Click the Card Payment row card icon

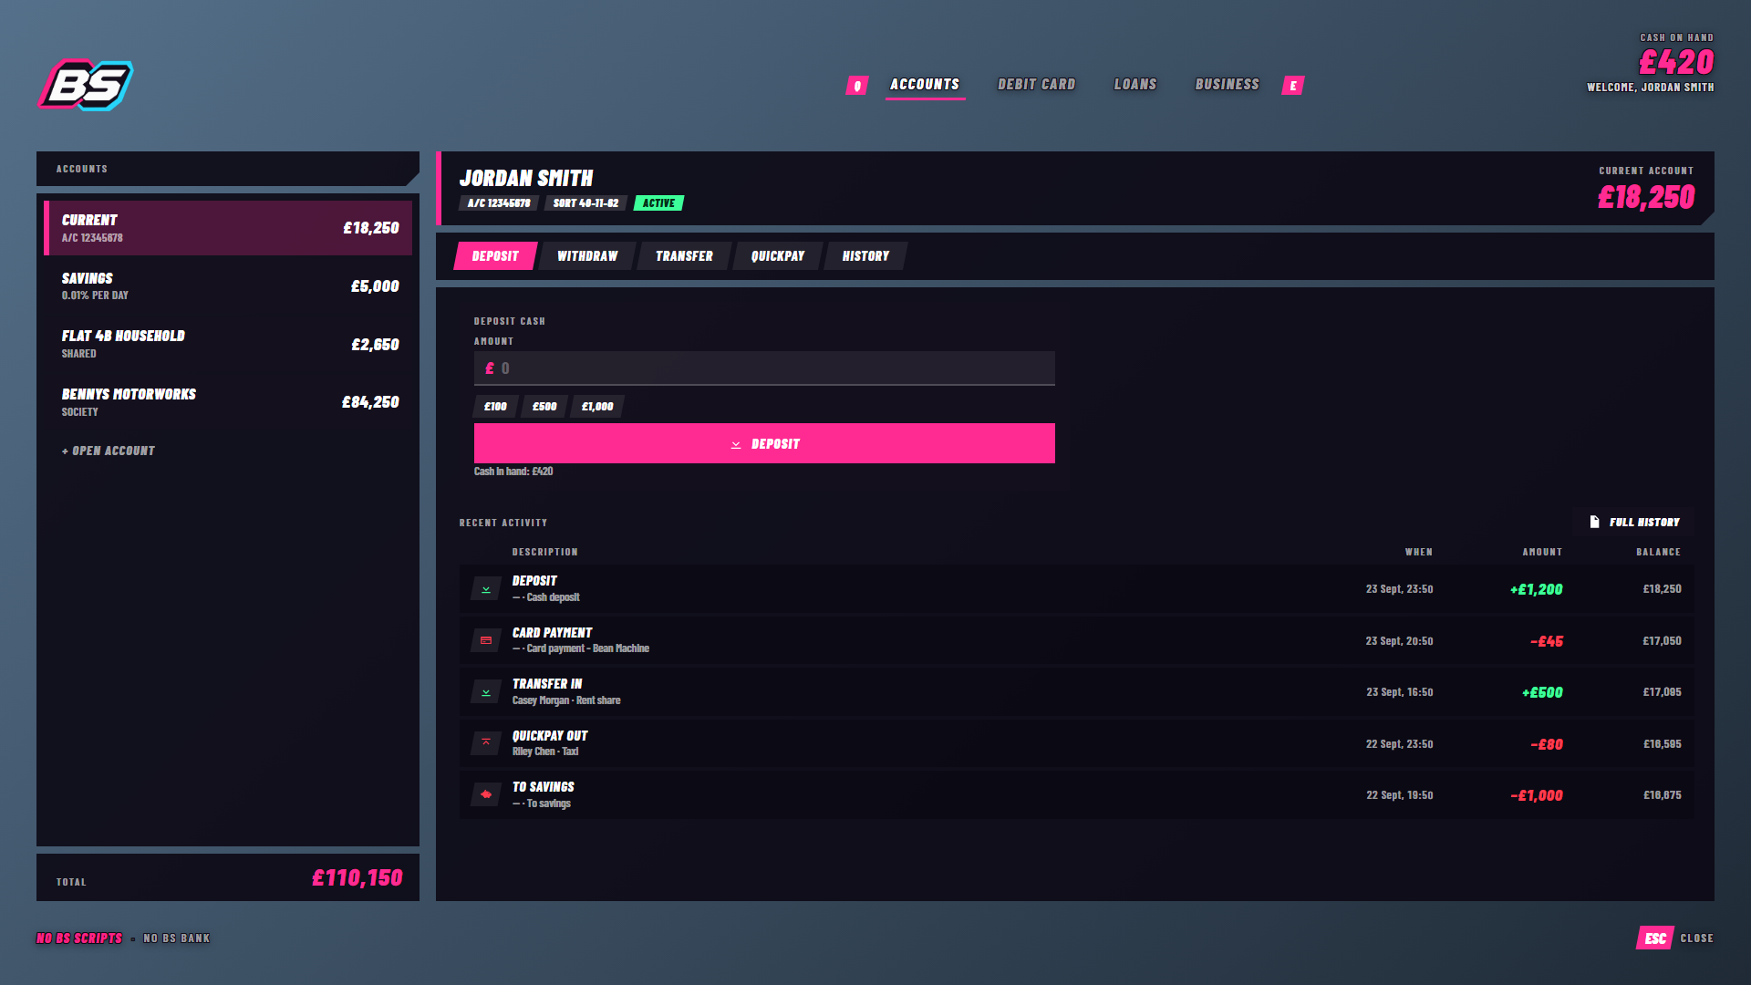[x=486, y=640]
